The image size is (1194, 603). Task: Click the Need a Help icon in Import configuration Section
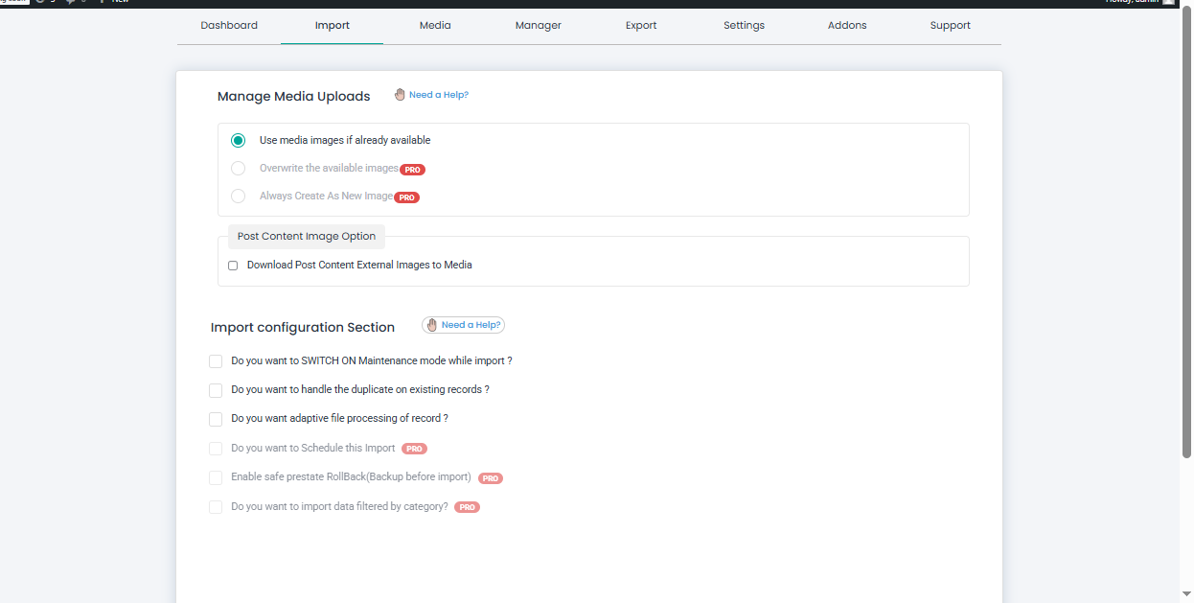(x=433, y=324)
